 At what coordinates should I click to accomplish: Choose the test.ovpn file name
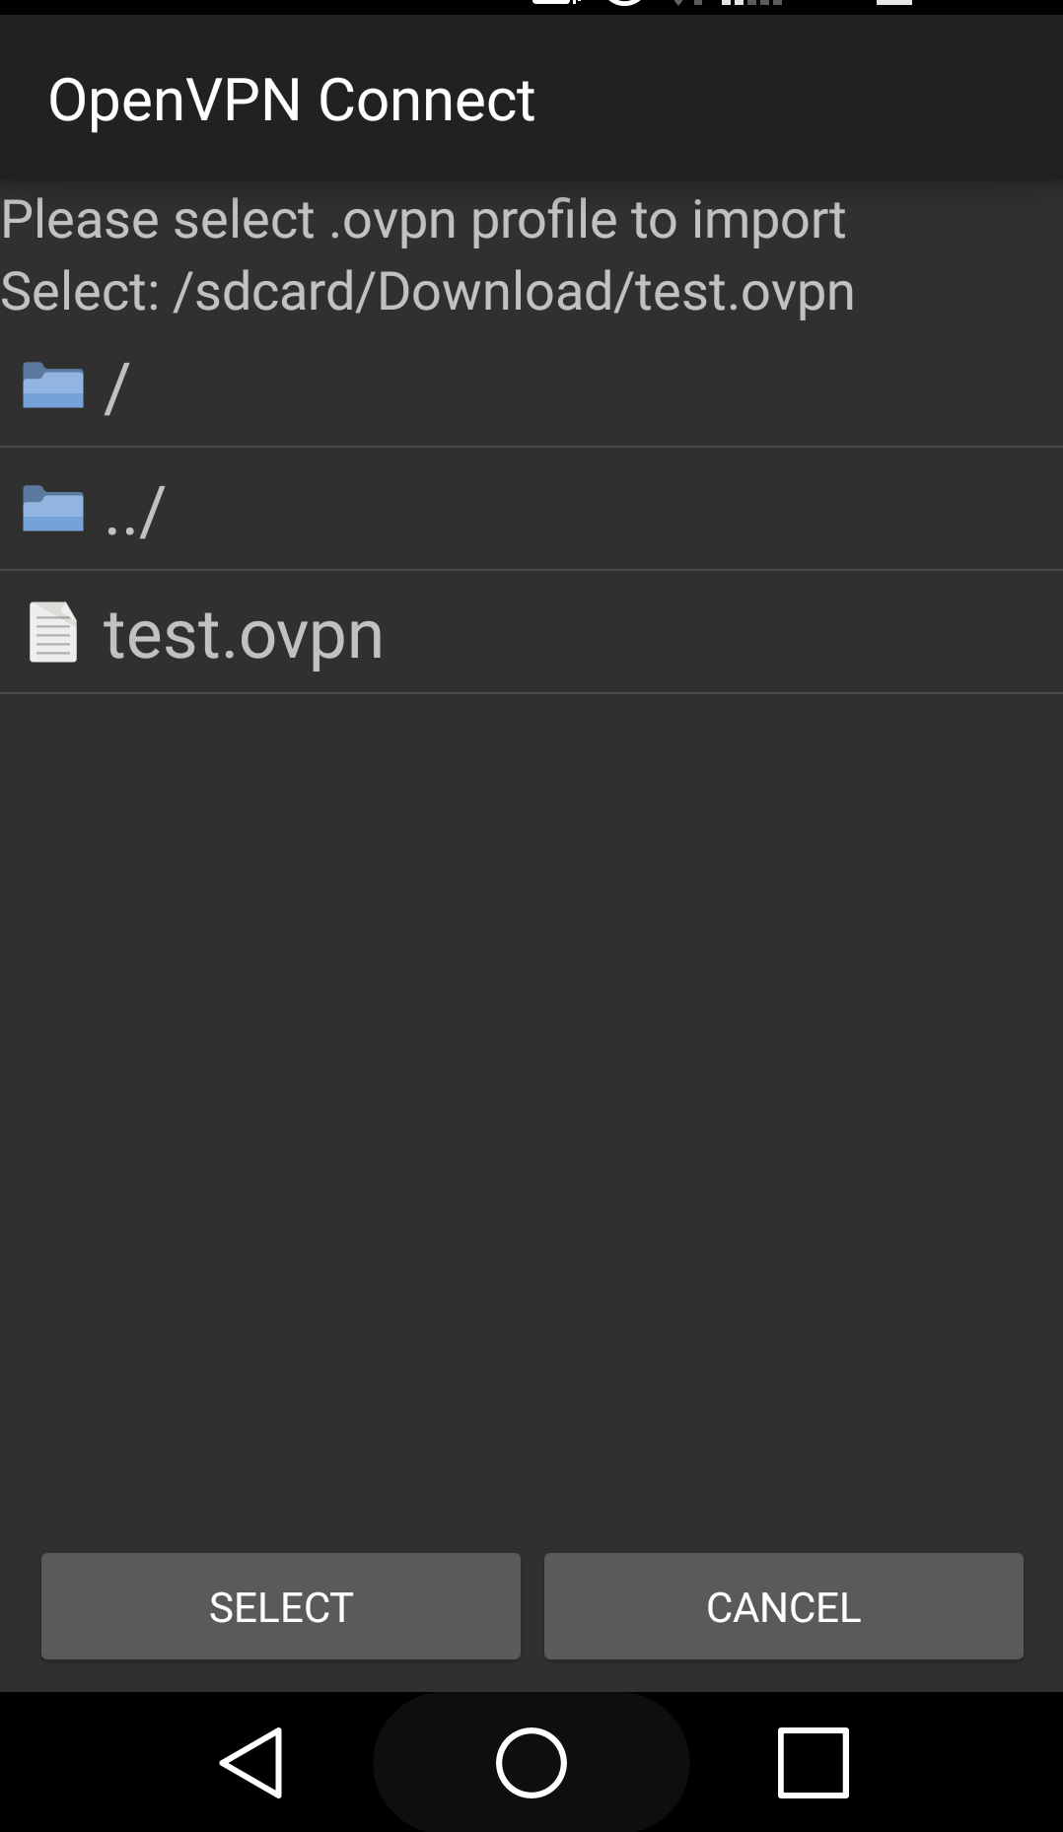click(244, 634)
